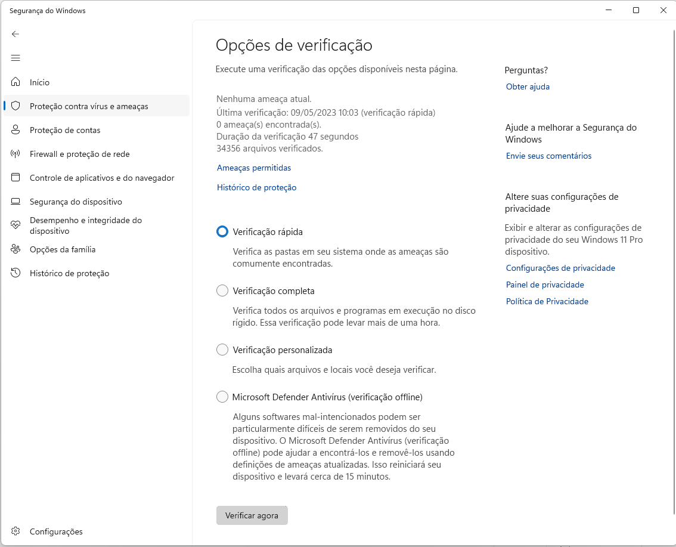Click the Firewall e proteção de rede icon
The height and width of the screenshot is (547, 676).
[15, 153]
